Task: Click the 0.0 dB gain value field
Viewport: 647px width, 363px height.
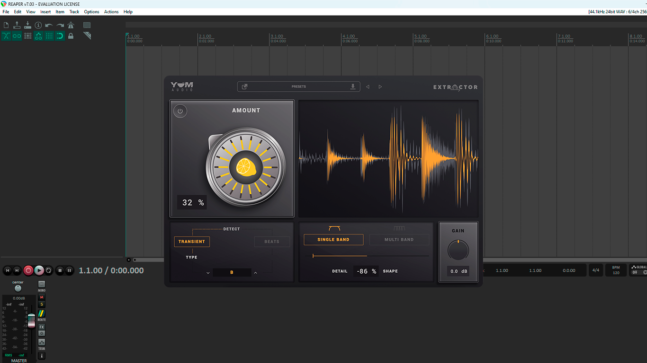Action: click(x=458, y=271)
